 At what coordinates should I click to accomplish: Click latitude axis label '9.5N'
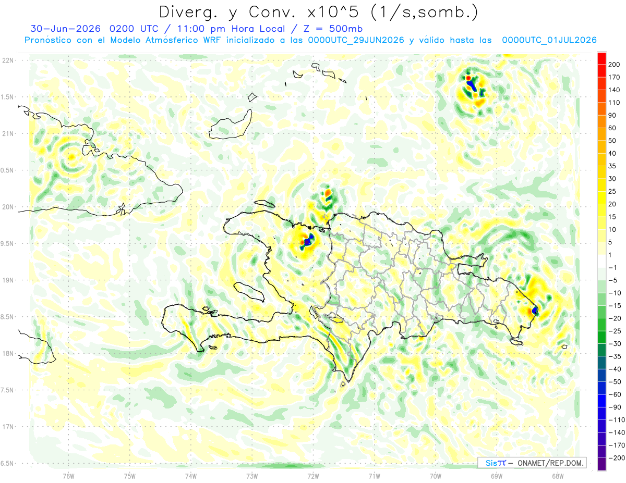click(x=8, y=243)
